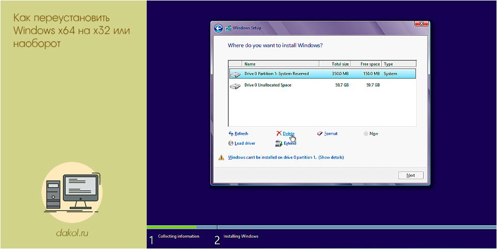This screenshot has height=249, width=497.
Task: Click the Russian article title text
Action: 72,30
